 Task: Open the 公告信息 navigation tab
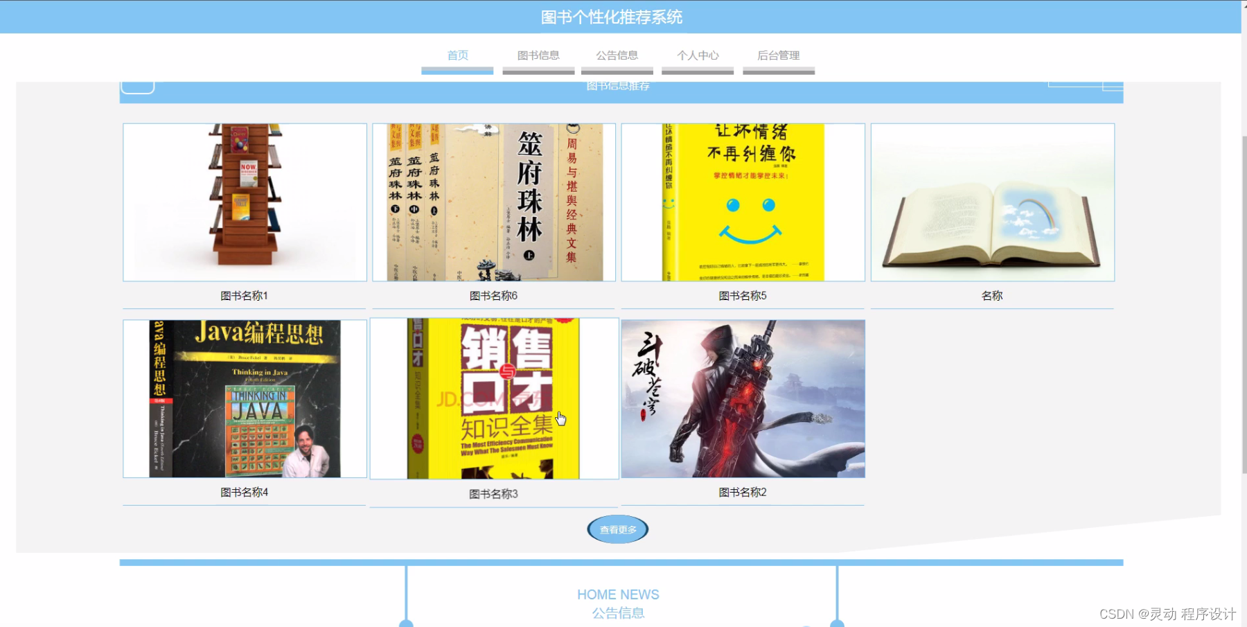[618, 55]
